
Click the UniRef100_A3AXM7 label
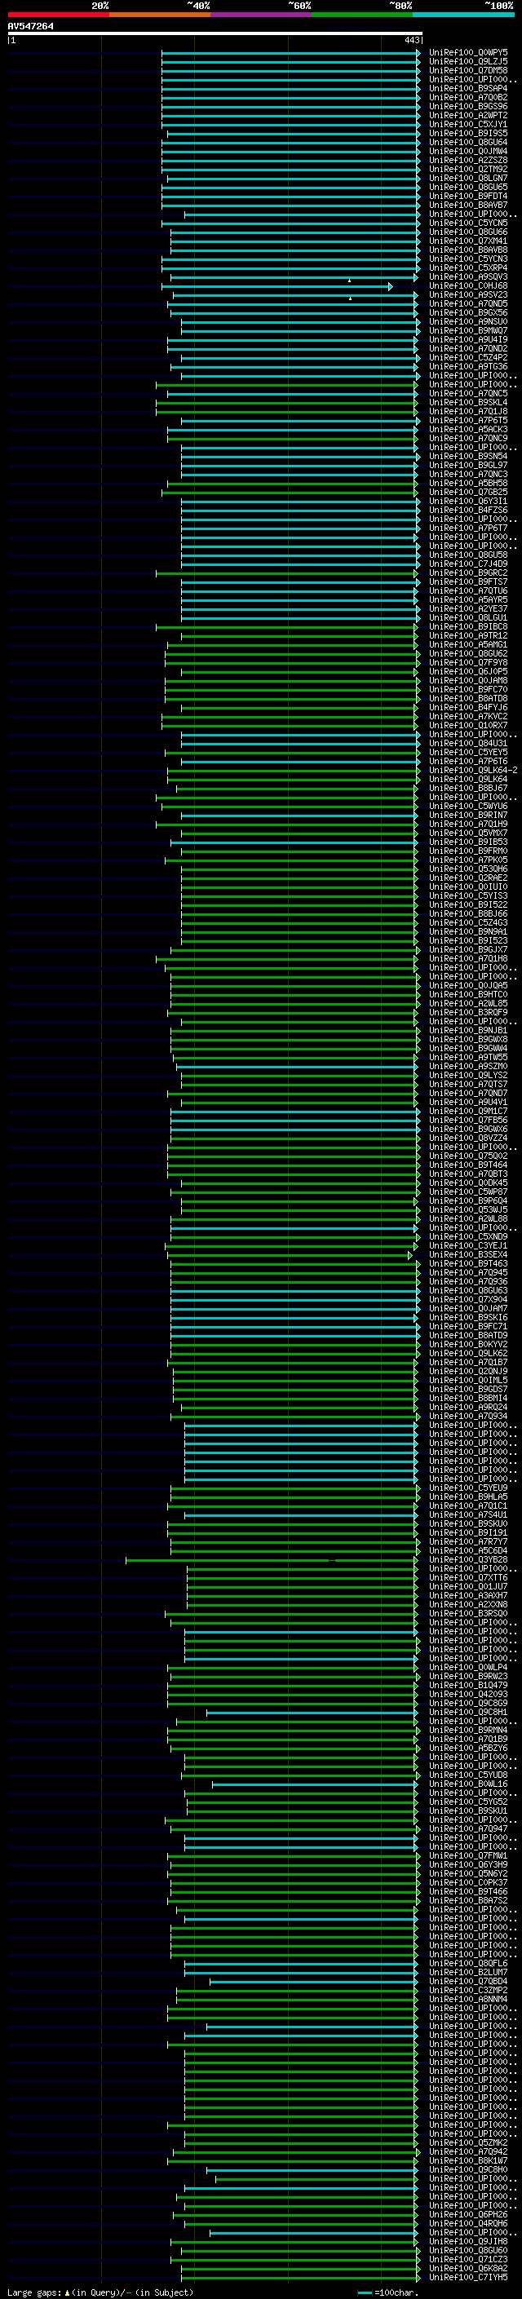point(468,1596)
